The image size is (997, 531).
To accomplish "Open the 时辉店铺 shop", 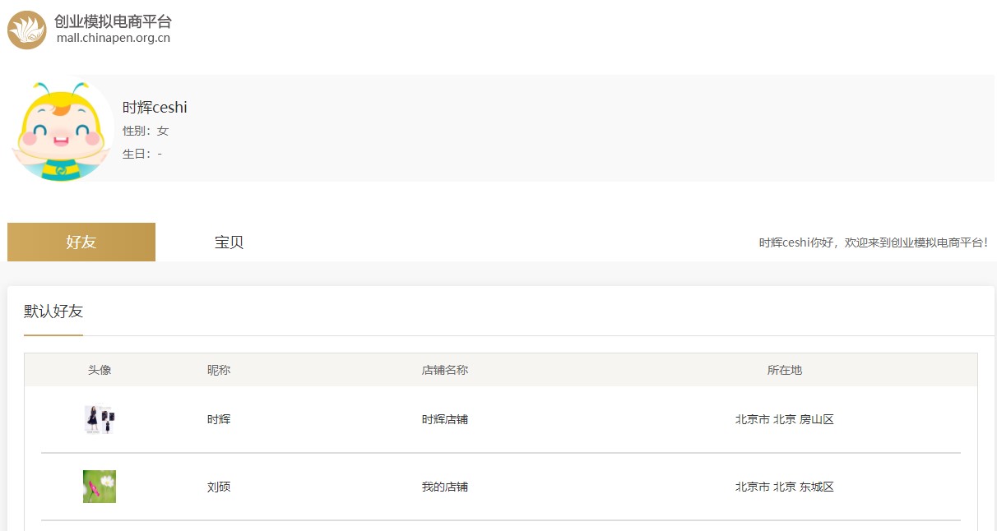I will [444, 419].
